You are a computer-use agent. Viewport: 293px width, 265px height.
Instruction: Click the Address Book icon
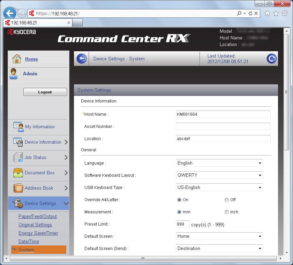click(18, 188)
